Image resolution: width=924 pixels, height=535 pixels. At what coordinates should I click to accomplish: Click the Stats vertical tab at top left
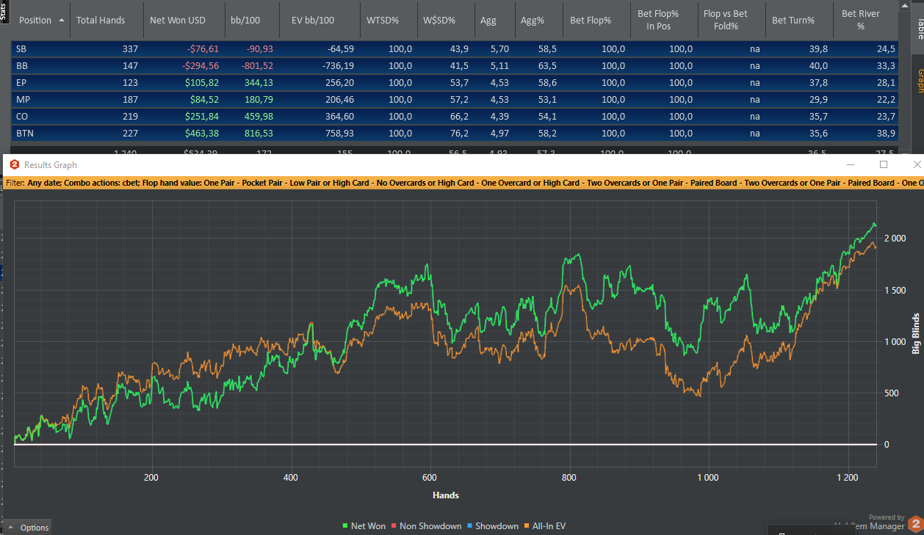tap(4, 10)
